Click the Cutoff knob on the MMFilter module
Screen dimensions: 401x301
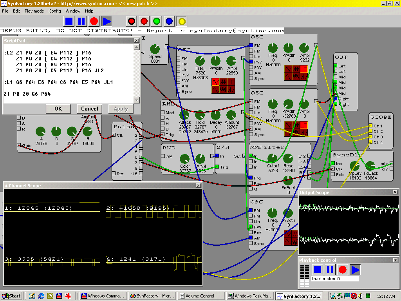tap(273, 158)
